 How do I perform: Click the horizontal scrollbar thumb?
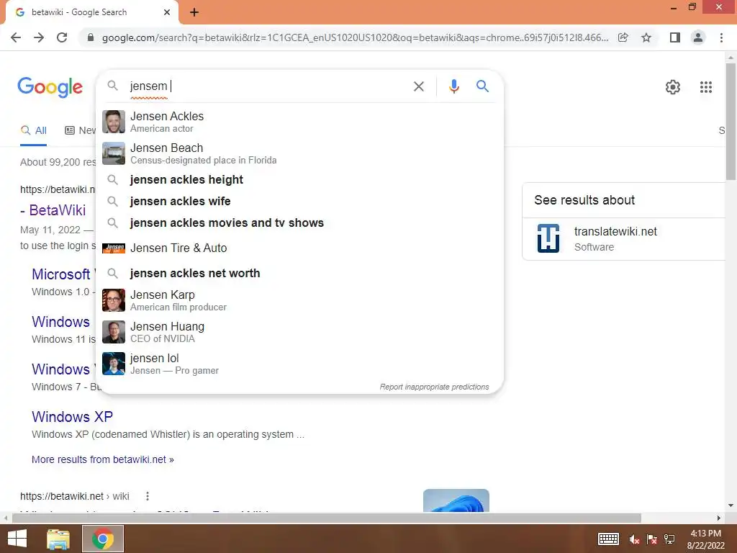click(326, 518)
